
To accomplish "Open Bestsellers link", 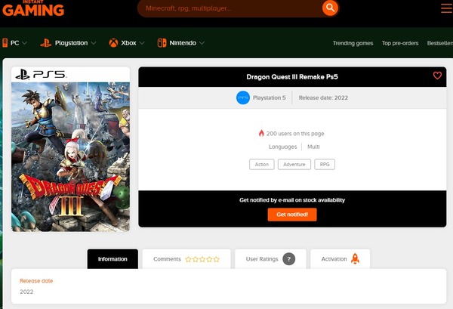I will (x=440, y=43).
